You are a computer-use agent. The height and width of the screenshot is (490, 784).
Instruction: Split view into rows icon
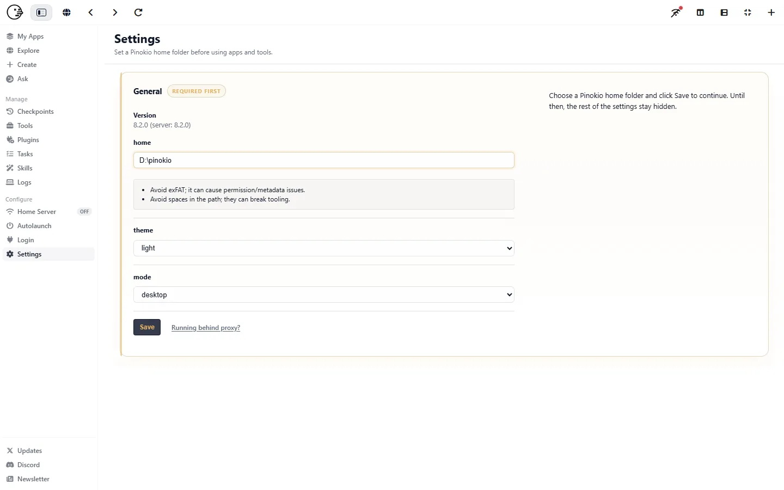coord(724,13)
